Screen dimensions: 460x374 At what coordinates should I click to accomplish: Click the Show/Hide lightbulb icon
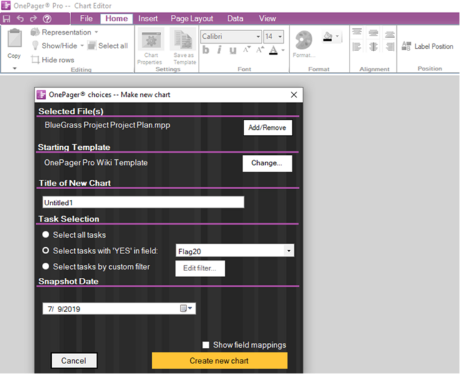click(x=35, y=45)
